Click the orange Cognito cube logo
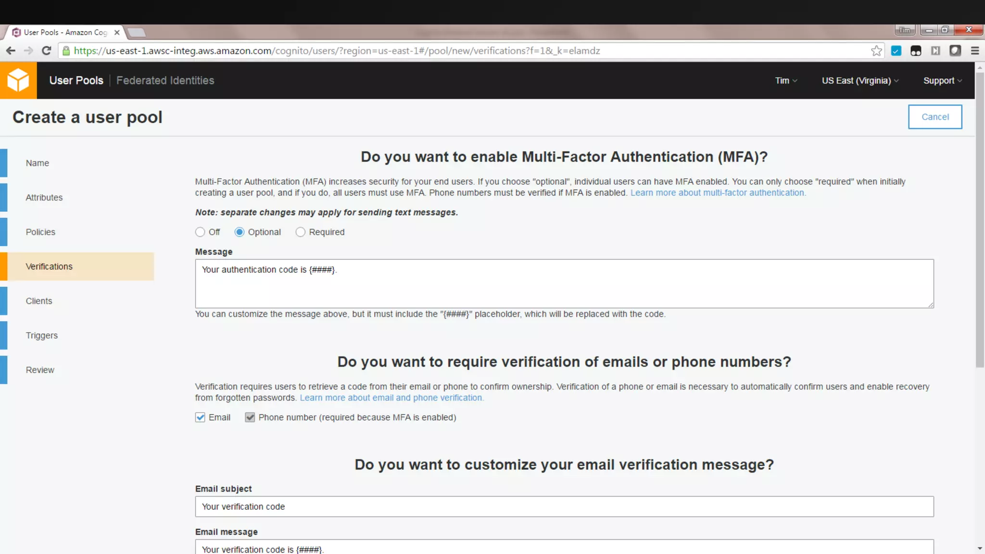This screenshot has width=985, height=554. click(18, 80)
